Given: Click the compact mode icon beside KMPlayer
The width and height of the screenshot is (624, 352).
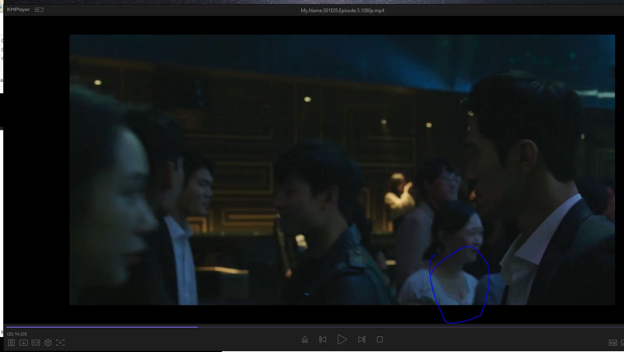Looking at the screenshot, I should (x=39, y=10).
